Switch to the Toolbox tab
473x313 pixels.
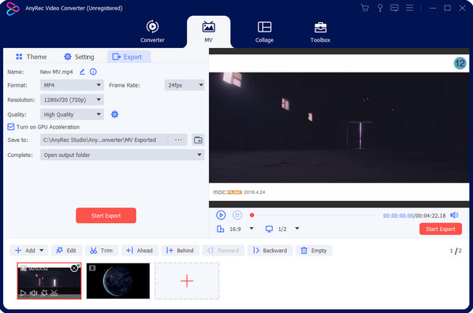(320, 32)
